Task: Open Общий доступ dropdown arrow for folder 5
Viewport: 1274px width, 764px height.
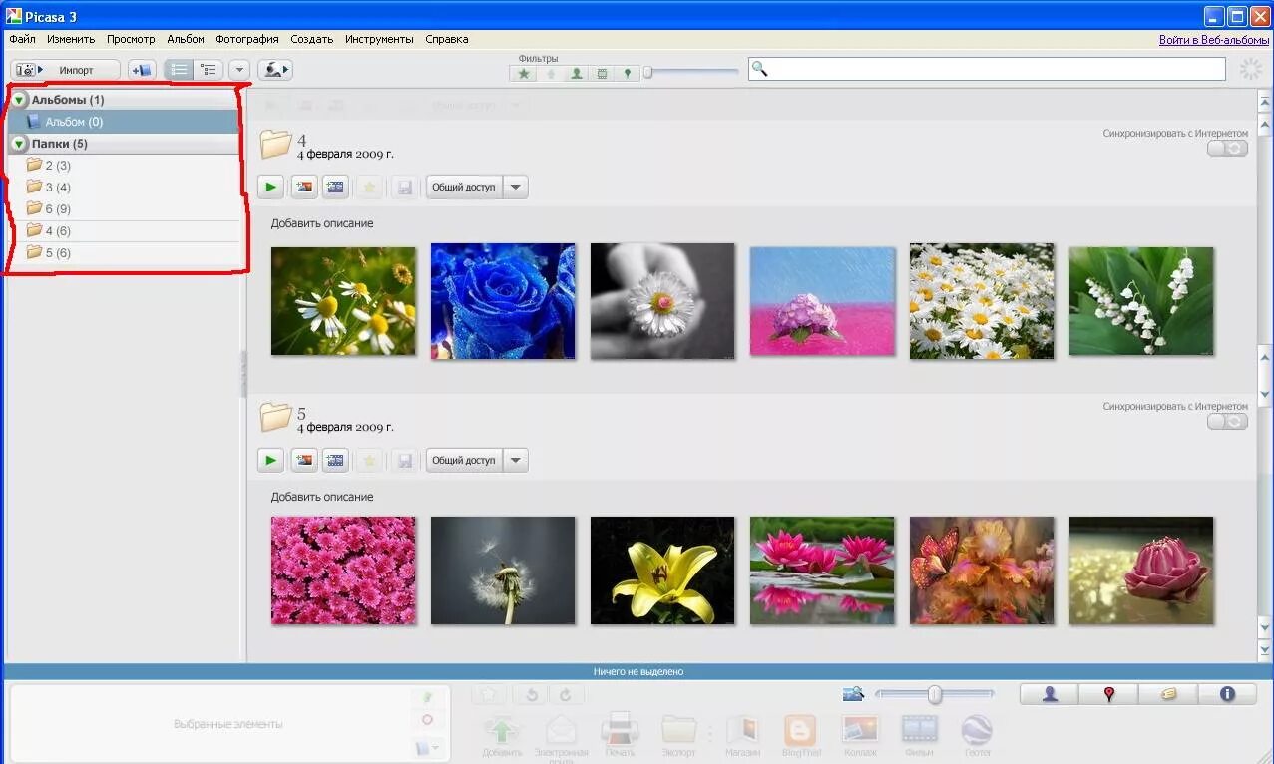Action: 515,460
